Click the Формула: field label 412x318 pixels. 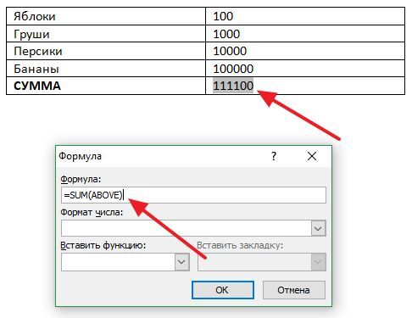[81, 179]
